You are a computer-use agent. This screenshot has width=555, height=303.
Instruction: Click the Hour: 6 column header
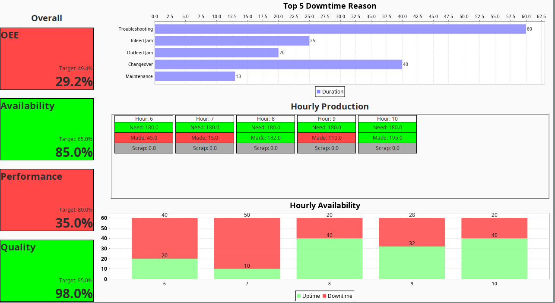[x=143, y=119]
